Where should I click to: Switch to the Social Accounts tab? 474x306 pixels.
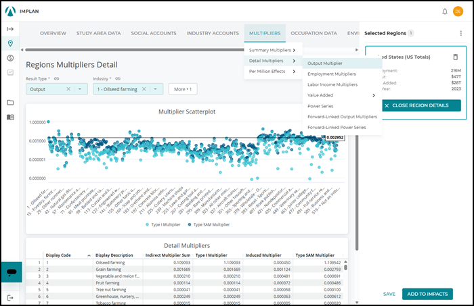point(154,33)
